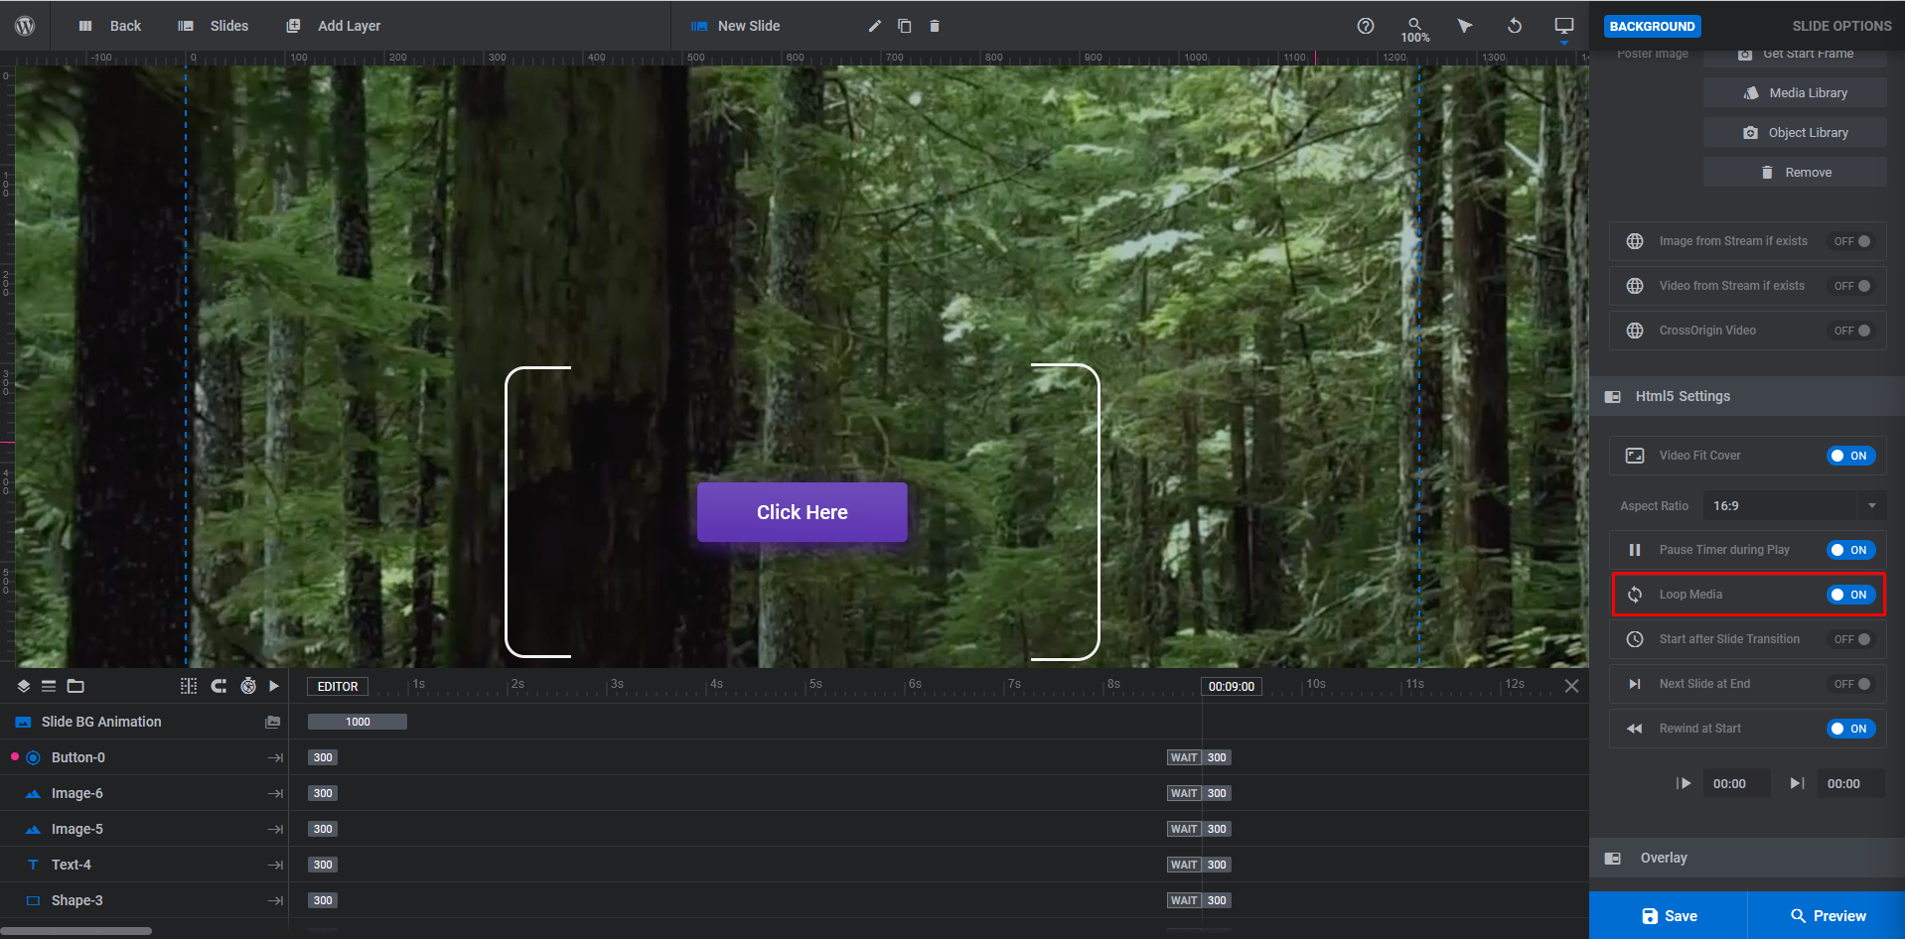Image resolution: width=1905 pixels, height=939 pixels.
Task: Toggle Video from Stream if exists
Action: click(1851, 286)
